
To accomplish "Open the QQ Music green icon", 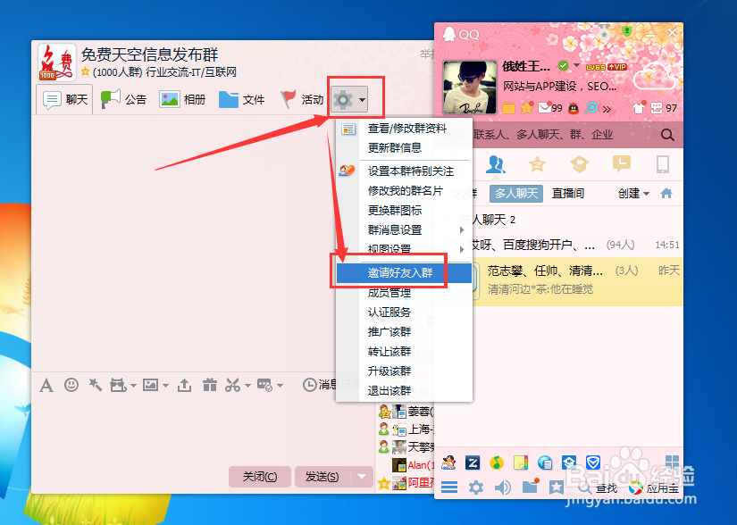I will [497, 463].
